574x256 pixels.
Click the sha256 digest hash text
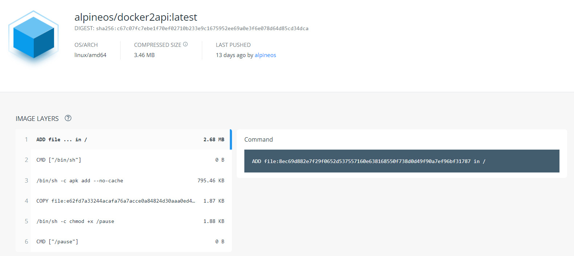(202, 28)
